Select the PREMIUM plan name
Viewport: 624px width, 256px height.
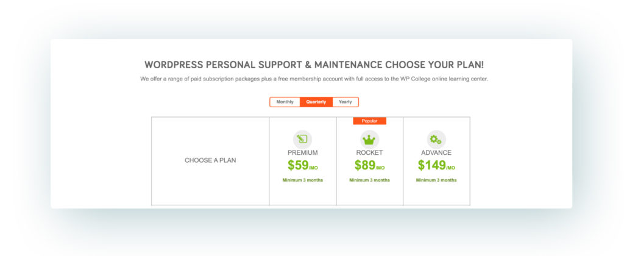tap(302, 152)
